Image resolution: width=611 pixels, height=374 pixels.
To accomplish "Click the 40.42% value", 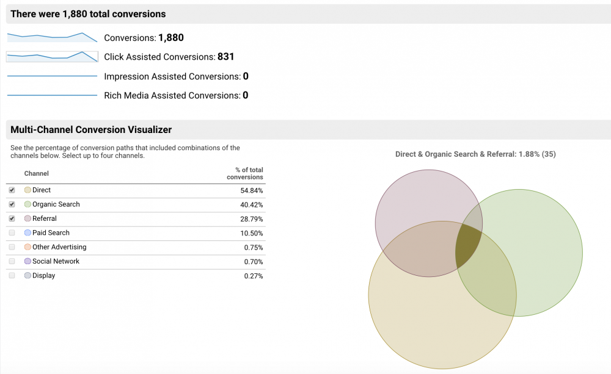I will tap(252, 205).
